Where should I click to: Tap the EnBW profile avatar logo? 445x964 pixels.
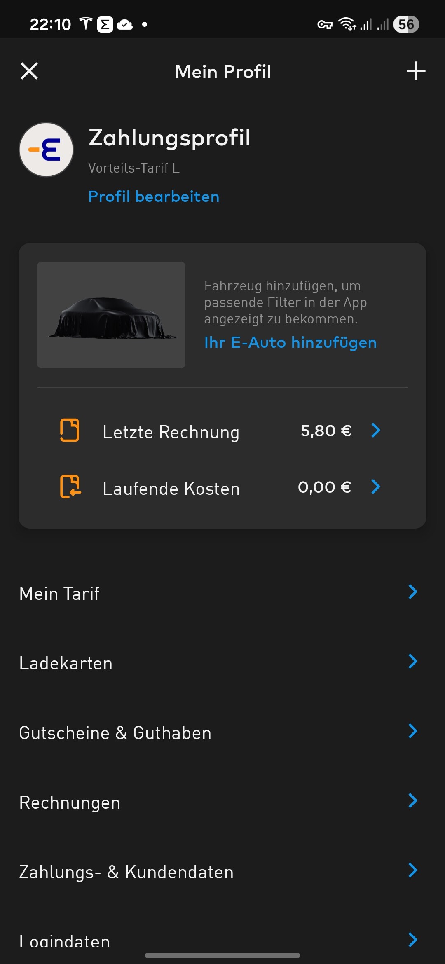[x=47, y=150]
